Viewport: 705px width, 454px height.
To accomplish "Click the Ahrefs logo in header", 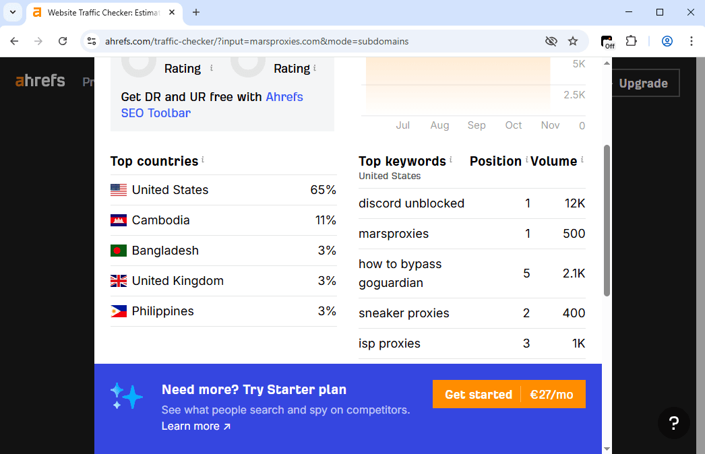I will (40, 82).
